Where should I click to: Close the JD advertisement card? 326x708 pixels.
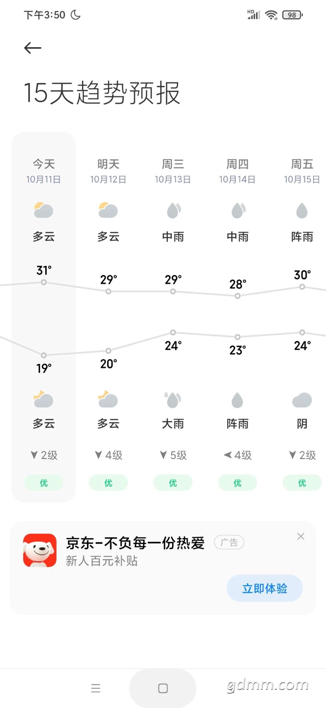pos(301,537)
